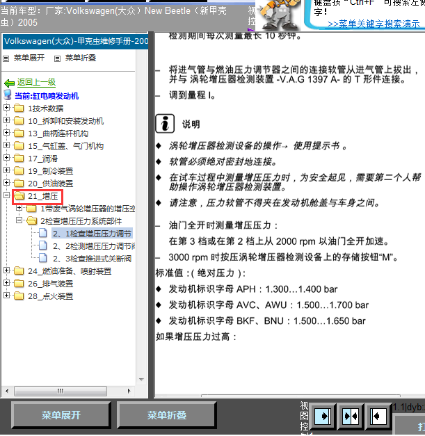Click the 说明 info icon
The width and height of the screenshot is (425, 436).
[x=165, y=124]
